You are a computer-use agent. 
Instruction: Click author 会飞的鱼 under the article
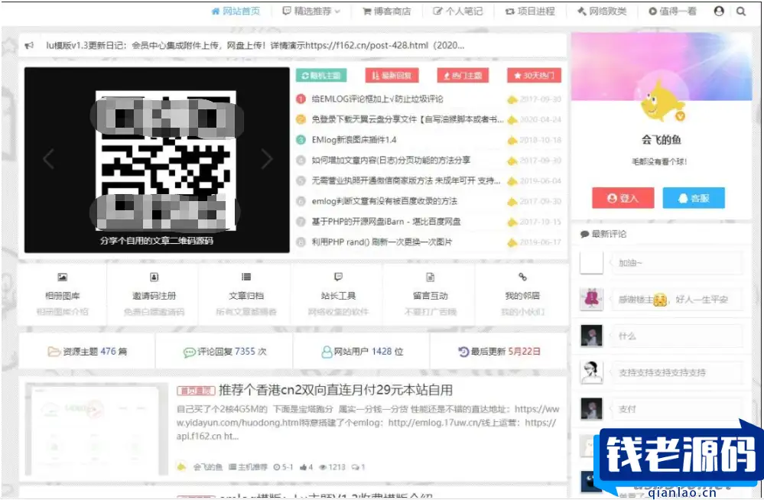tap(207, 467)
